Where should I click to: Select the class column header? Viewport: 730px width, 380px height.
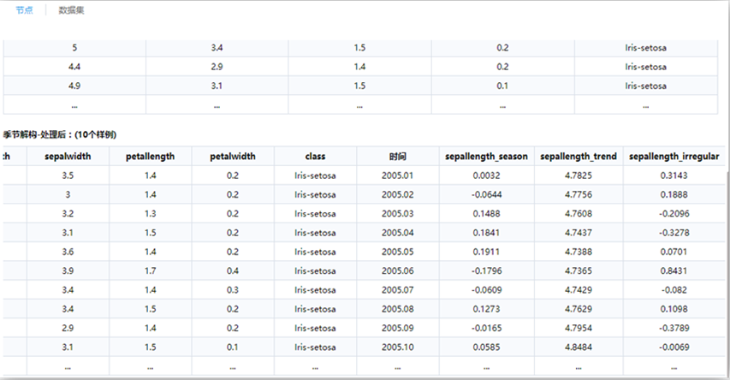click(x=315, y=157)
